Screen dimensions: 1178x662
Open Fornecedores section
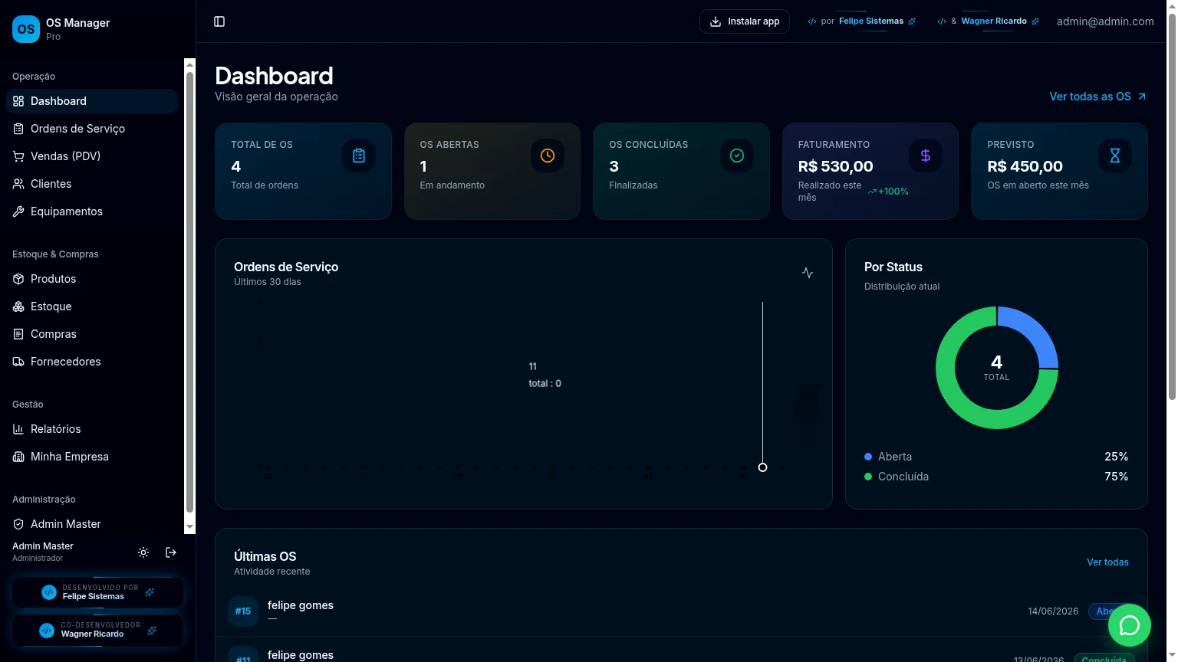(x=92, y=362)
